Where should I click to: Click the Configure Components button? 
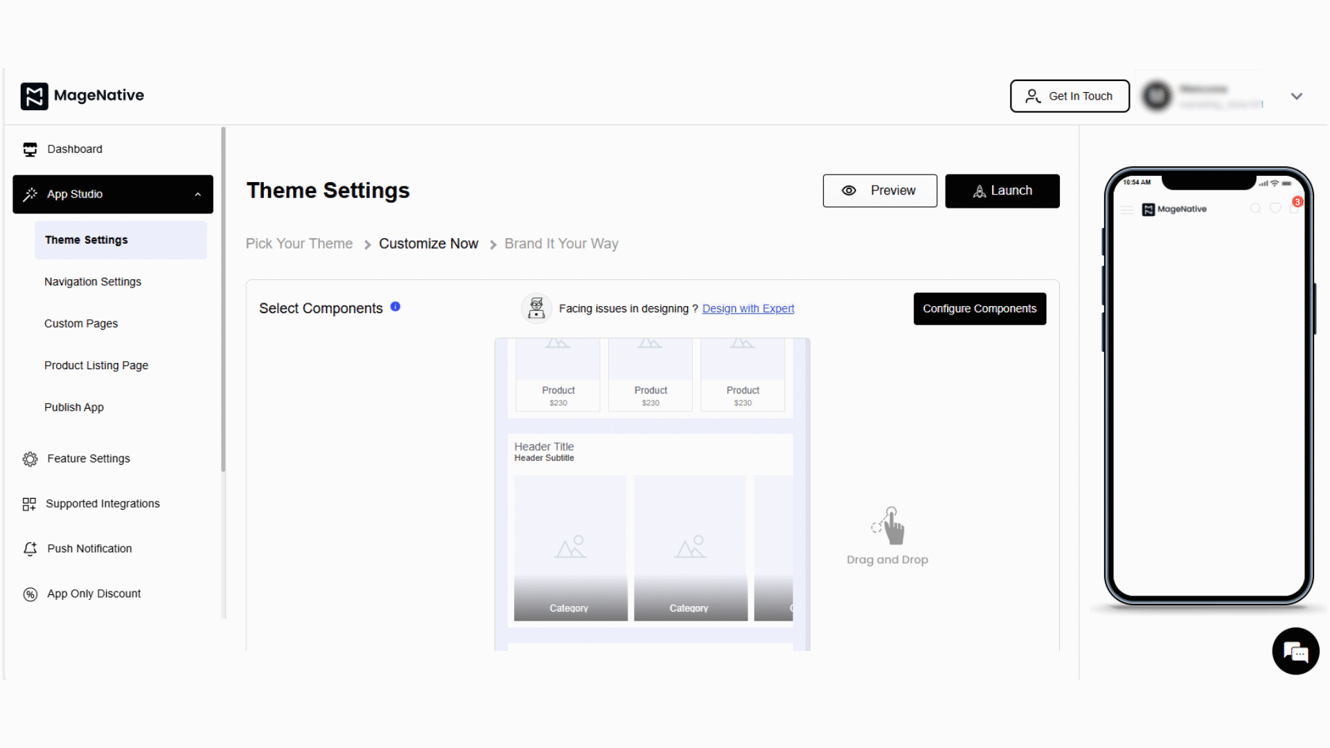pyautogui.click(x=979, y=309)
